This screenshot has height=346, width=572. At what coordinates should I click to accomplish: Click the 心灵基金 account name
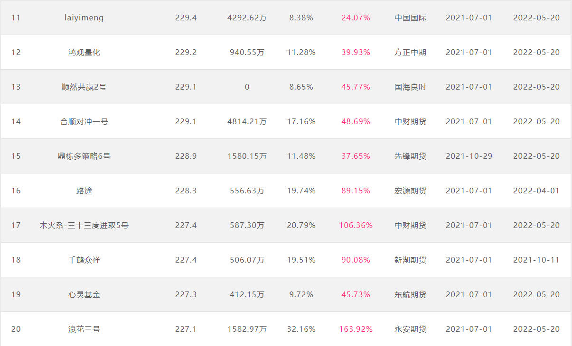(x=84, y=295)
